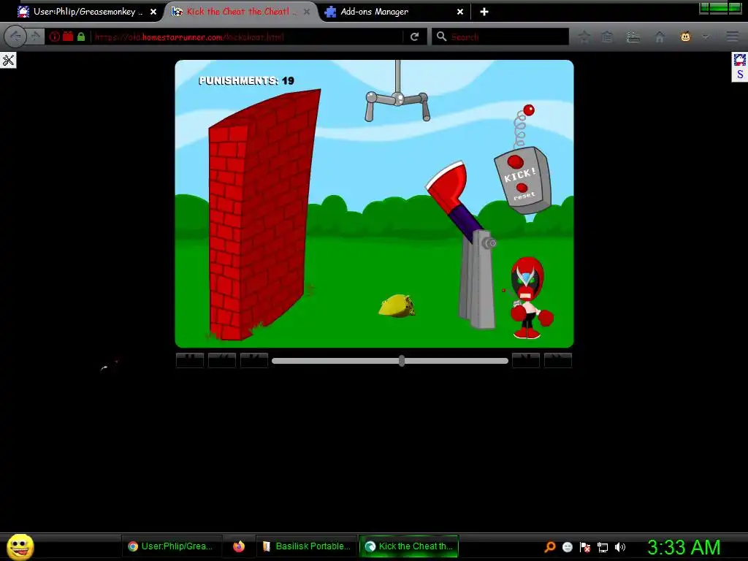Image resolution: width=748 pixels, height=561 pixels.
Task: Click the browser back arrow button
Action: pyautogui.click(x=15, y=37)
